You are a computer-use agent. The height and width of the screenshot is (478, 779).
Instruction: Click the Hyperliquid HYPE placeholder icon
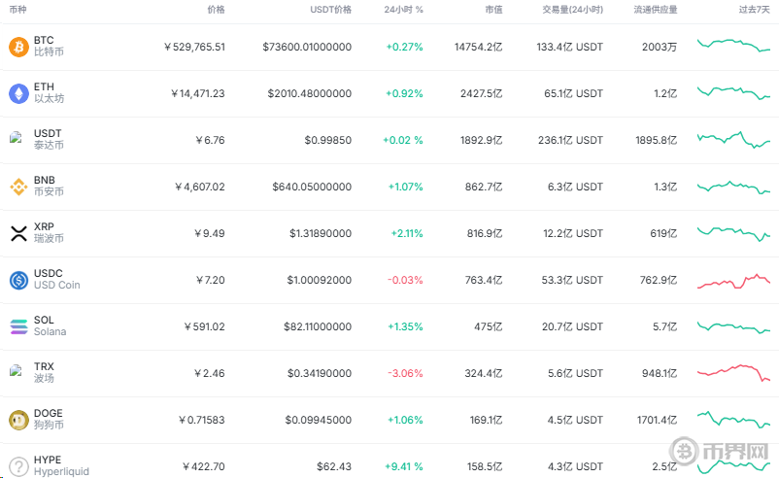tap(18, 466)
